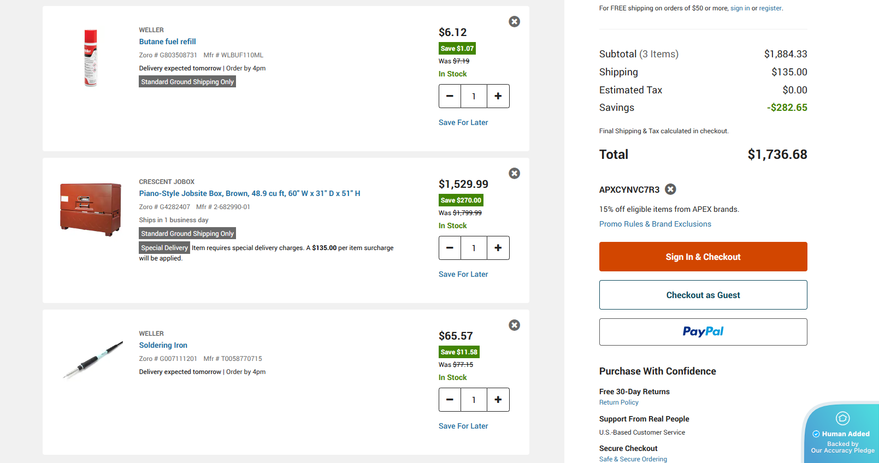Increase quantity of the Jobsite Box
Viewport: 879px width, 463px height.
(498, 247)
